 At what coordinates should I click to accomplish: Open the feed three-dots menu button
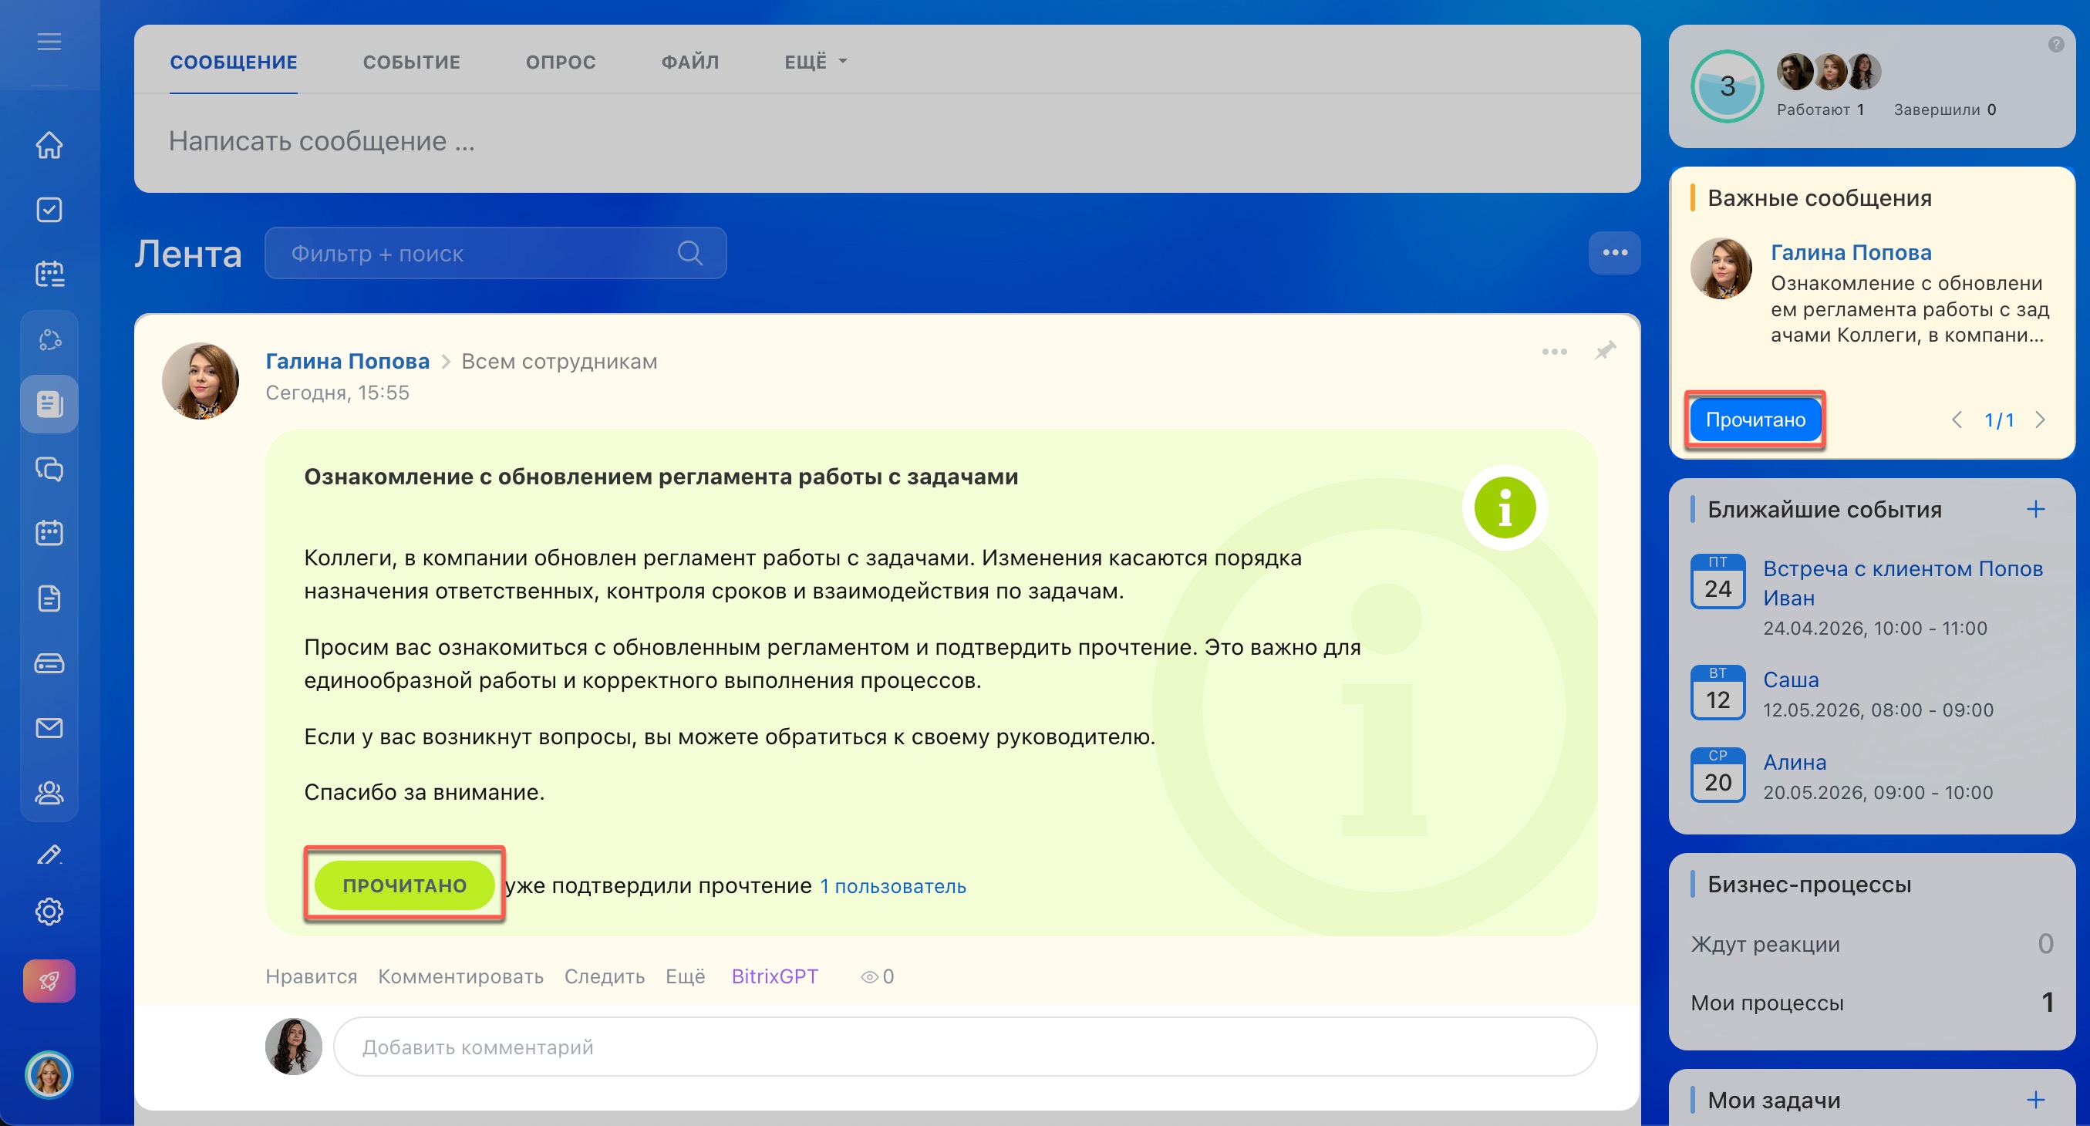(1615, 253)
